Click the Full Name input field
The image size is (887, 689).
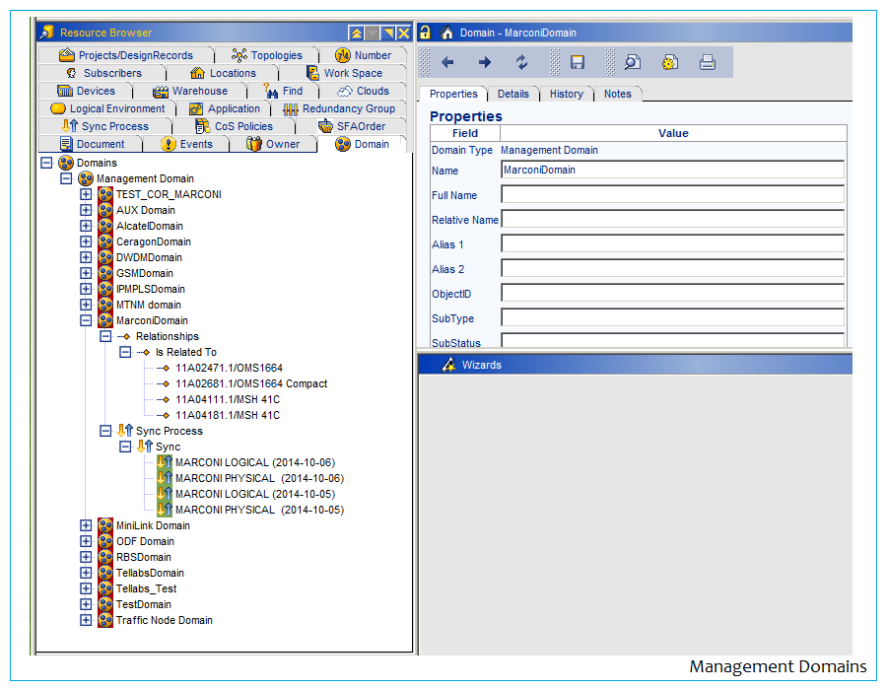672,195
